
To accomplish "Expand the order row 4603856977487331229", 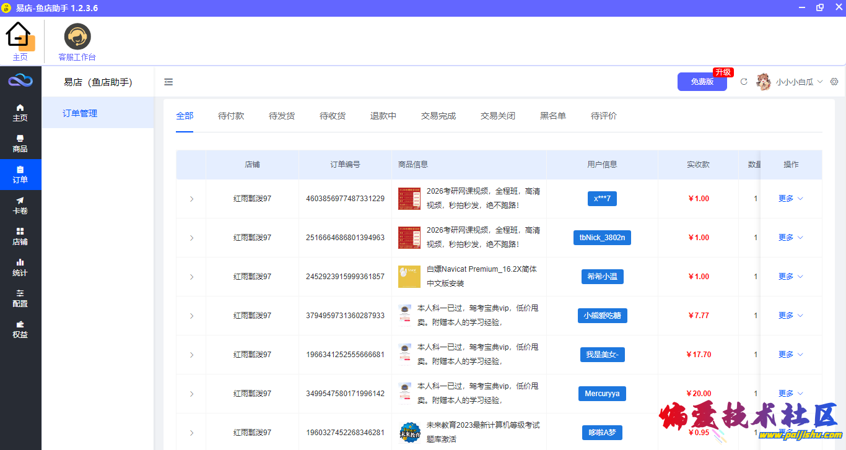I will tap(191, 199).
